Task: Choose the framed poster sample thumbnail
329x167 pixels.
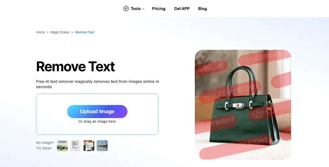Action: pos(76,145)
